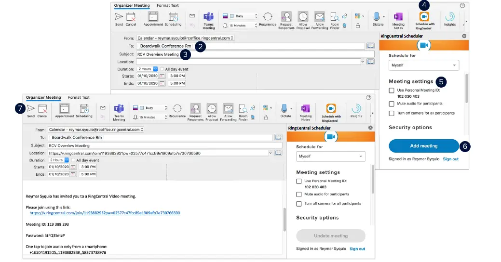Image resolution: width=501 pixels, height=262 pixels.
Task: Open Meeting Notes in lower window
Action: pos(305,112)
